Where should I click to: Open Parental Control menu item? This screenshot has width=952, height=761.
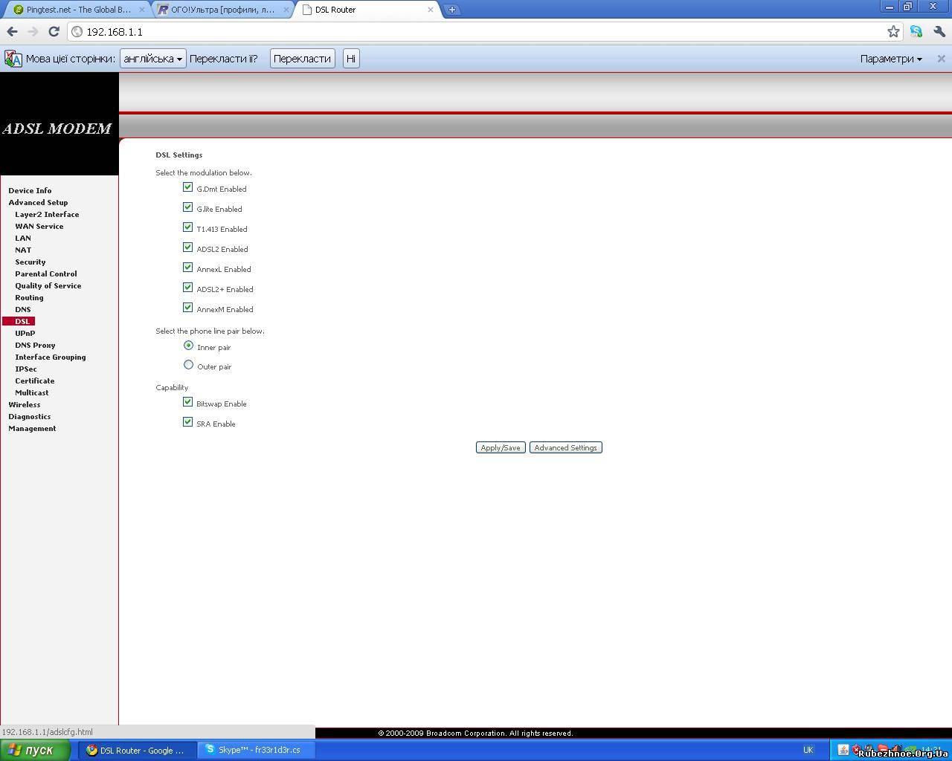click(x=46, y=273)
